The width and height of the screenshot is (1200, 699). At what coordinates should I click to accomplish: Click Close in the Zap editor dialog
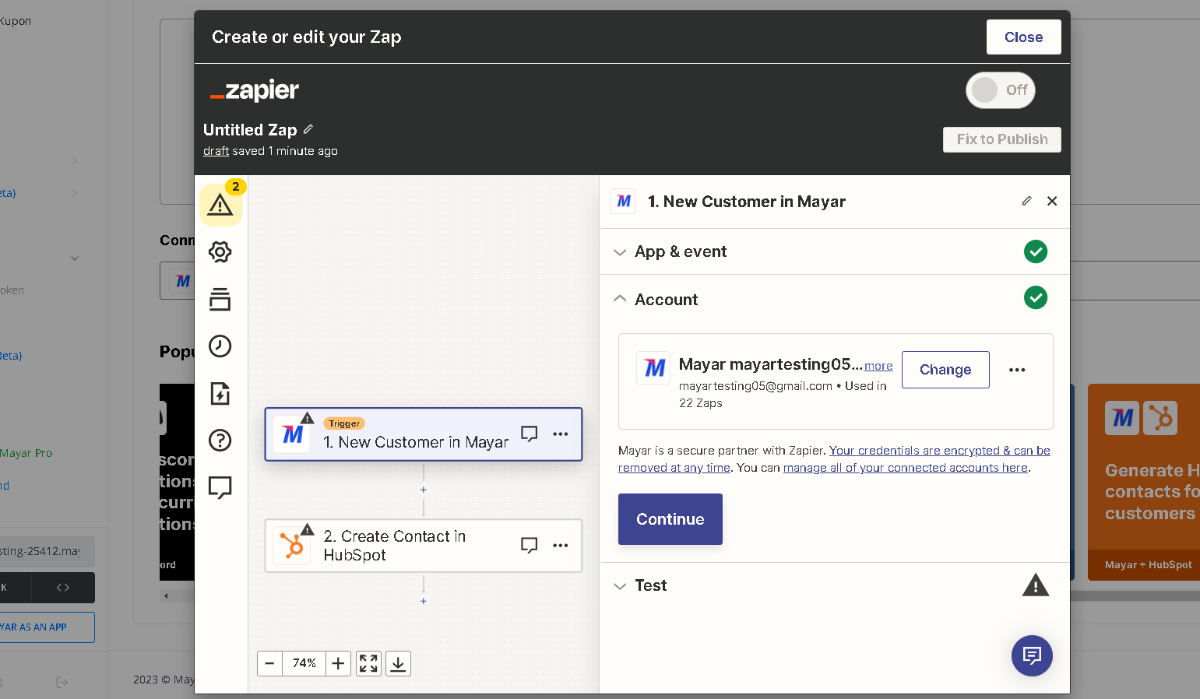pyautogui.click(x=1023, y=37)
